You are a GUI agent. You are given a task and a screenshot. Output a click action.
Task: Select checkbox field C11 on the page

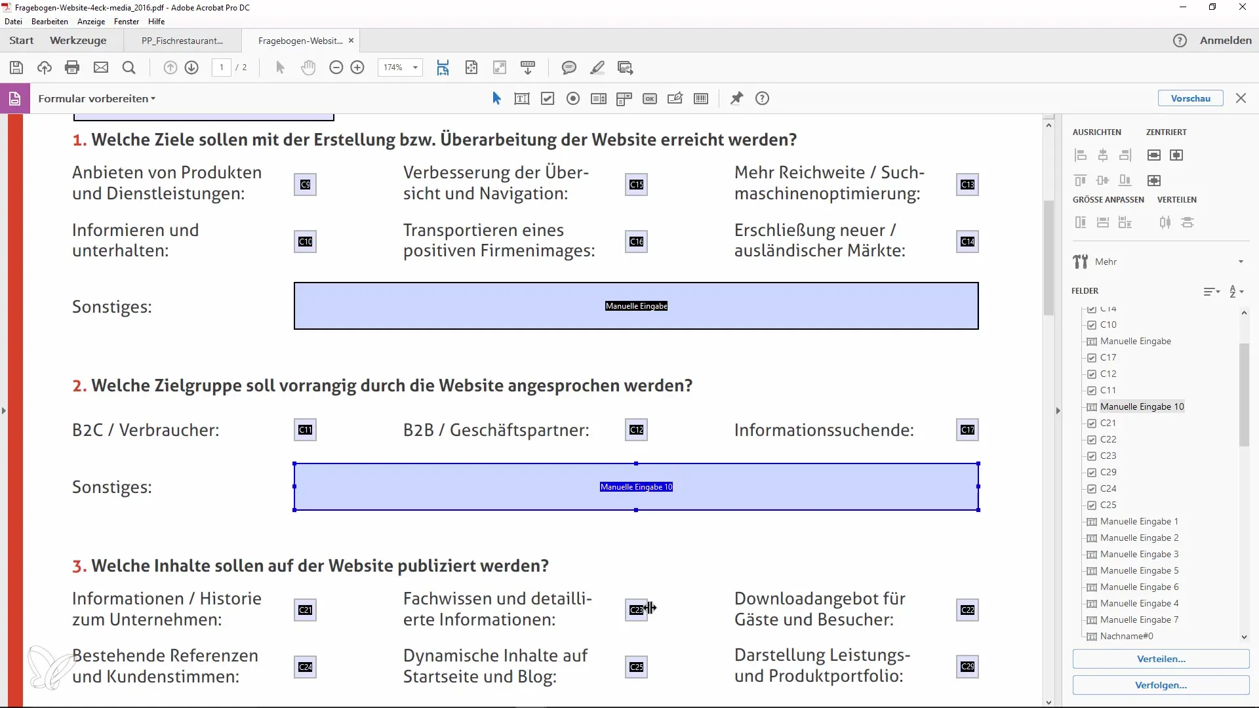306,430
